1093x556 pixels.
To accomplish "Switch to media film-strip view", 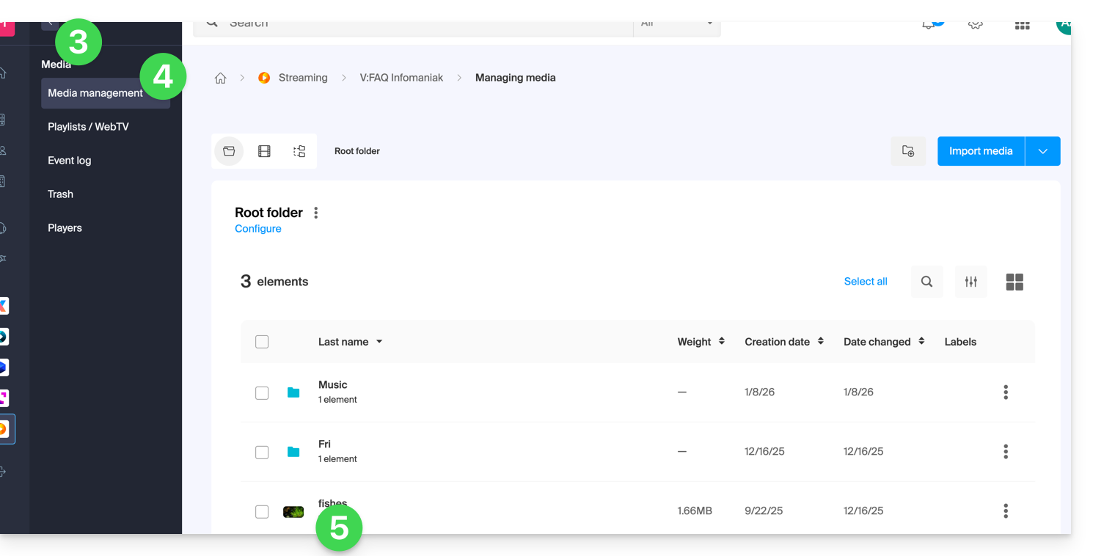I will 264,151.
